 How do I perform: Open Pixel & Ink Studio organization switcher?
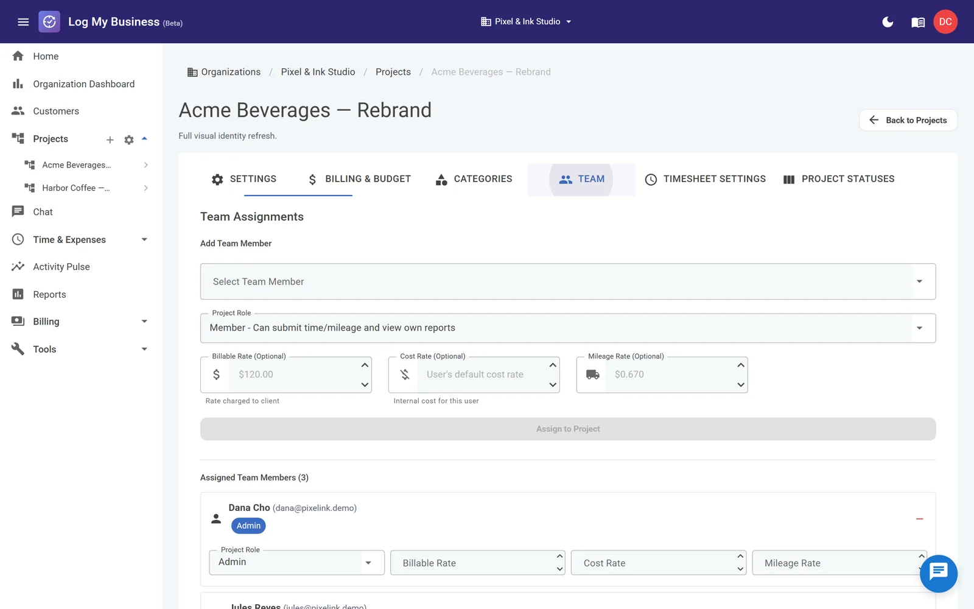[527, 22]
